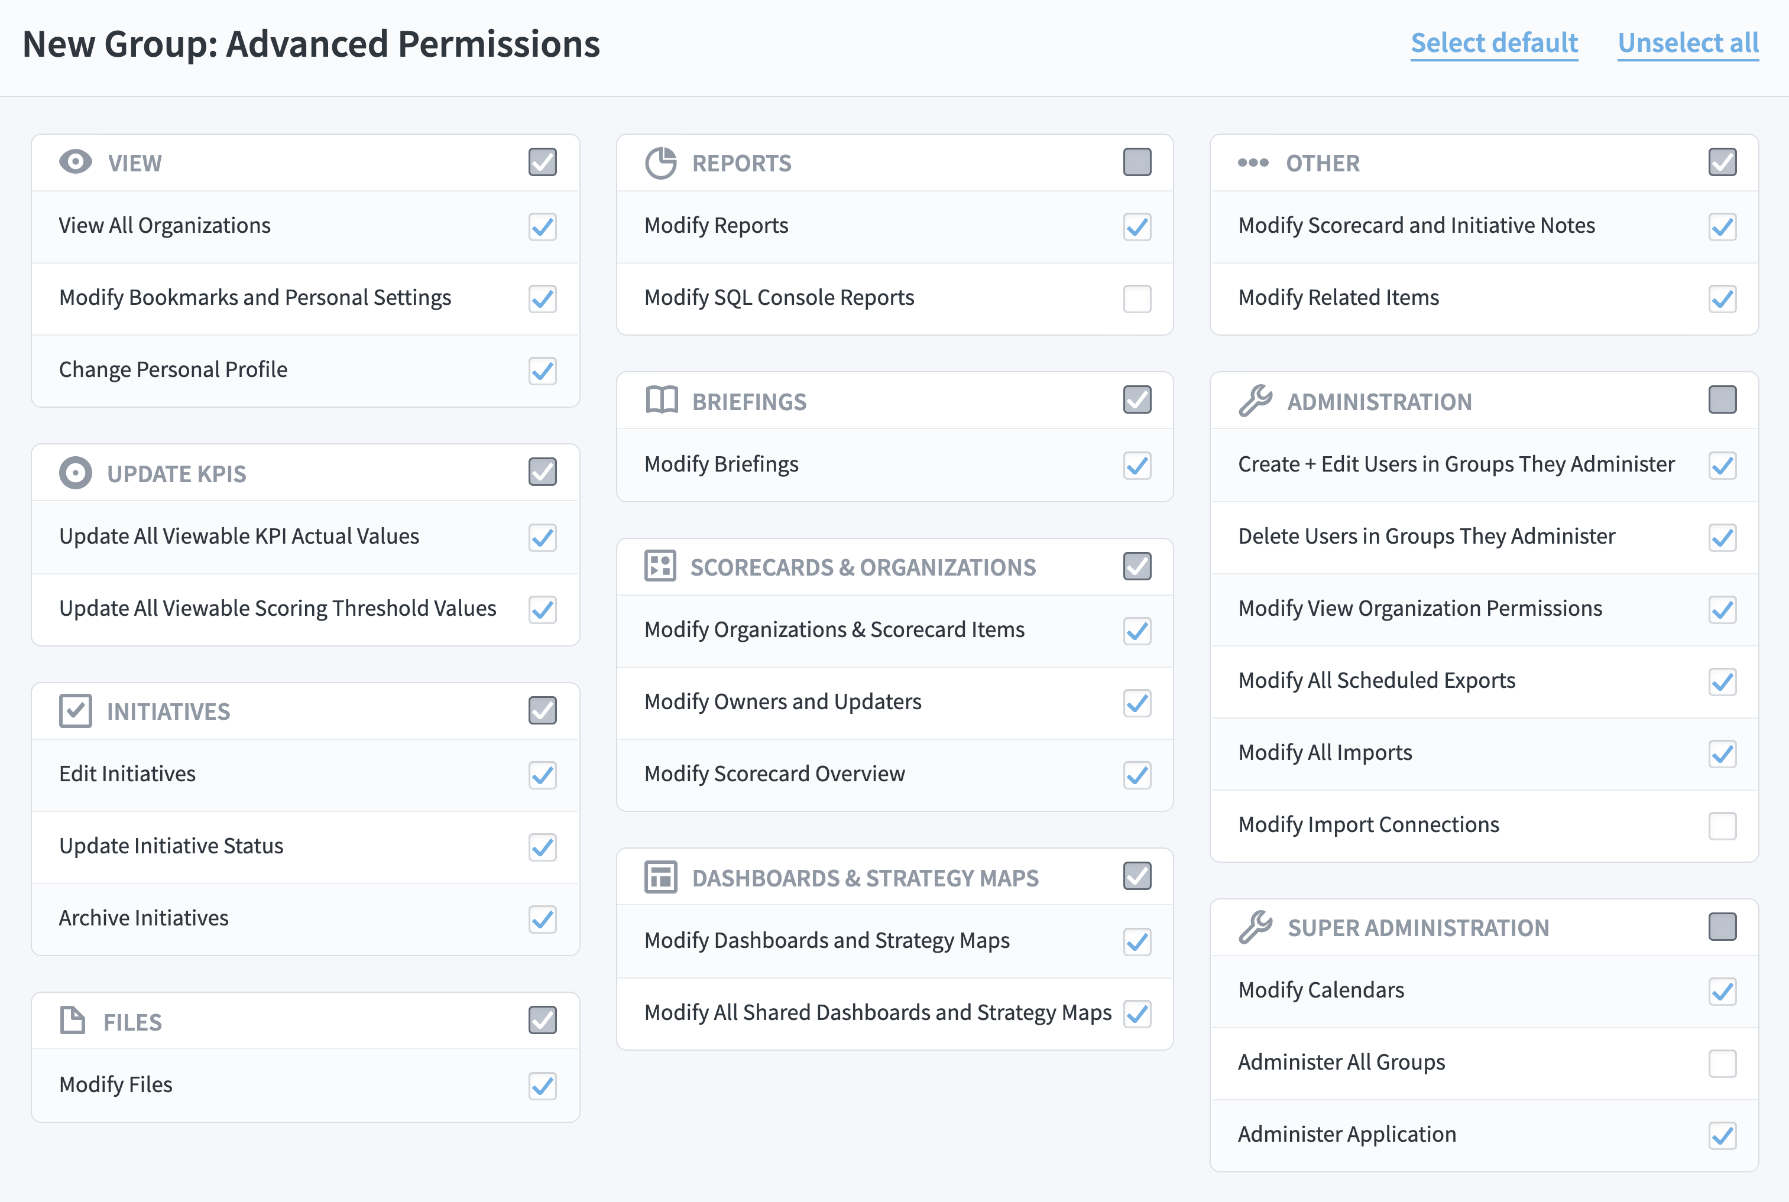This screenshot has width=1789, height=1202.
Task: Enable Modify Import Connections
Action: (1722, 826)
